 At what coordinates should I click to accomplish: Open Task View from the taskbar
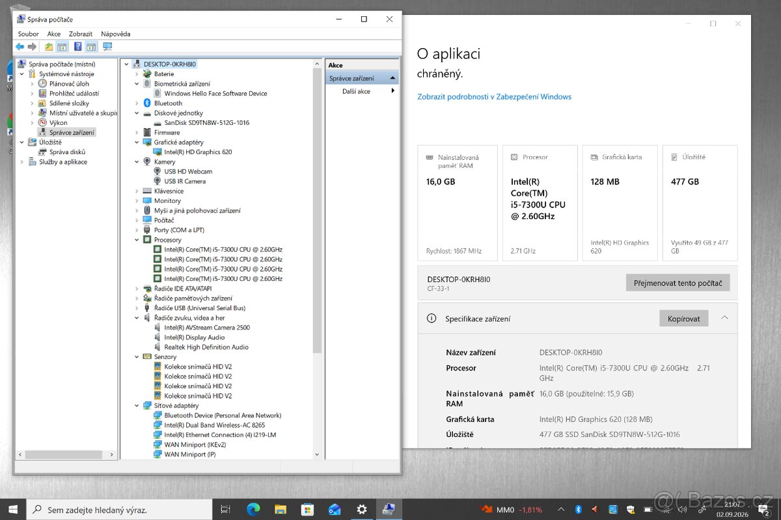click(226, 510)
